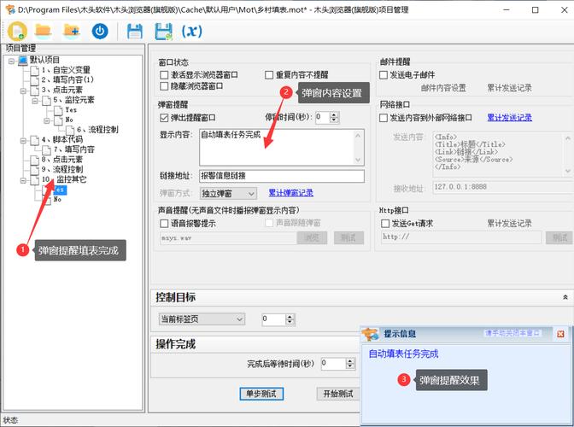Open 累计发送记录 link under 网络接口
The image size is (574, 427).
(510, 118)
